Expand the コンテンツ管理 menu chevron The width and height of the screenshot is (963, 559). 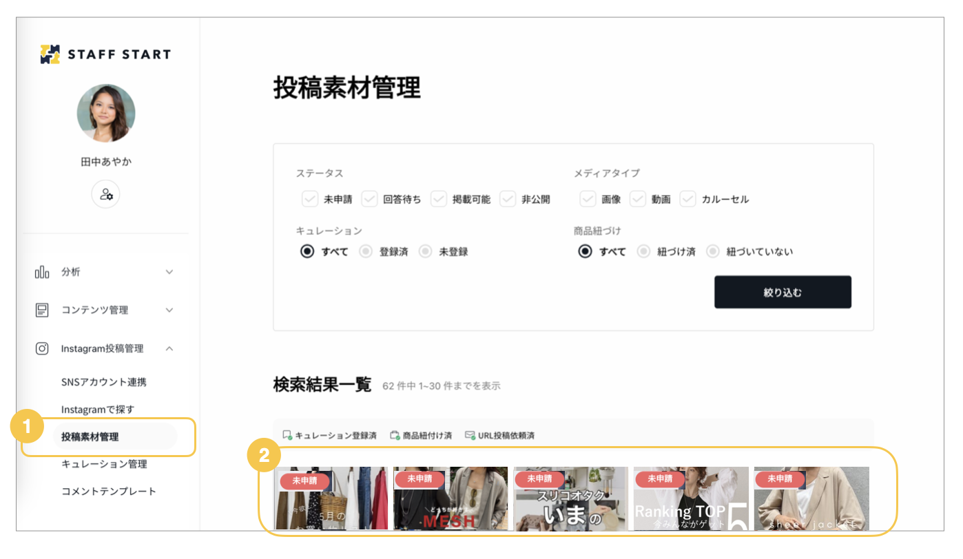[x=169, y=310]
